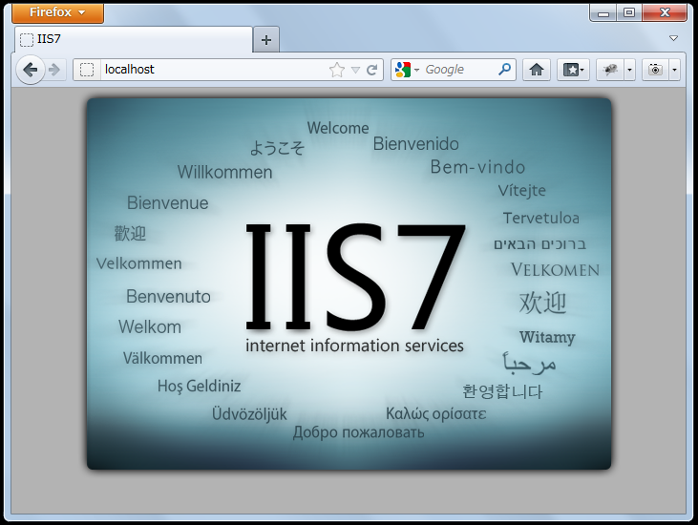Click the camera screenshot add-on icon
Screen dimensions: 698x525
click(655, 70)
